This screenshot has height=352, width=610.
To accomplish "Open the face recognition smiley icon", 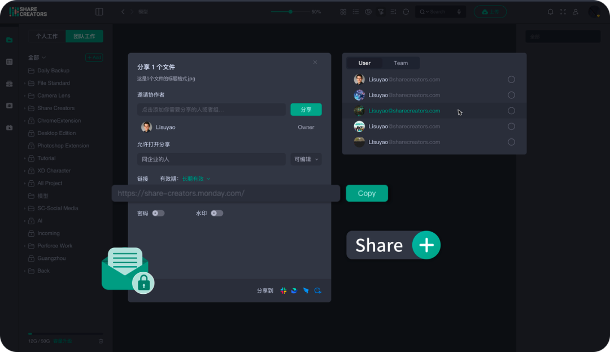I will [x=368, y=12].
